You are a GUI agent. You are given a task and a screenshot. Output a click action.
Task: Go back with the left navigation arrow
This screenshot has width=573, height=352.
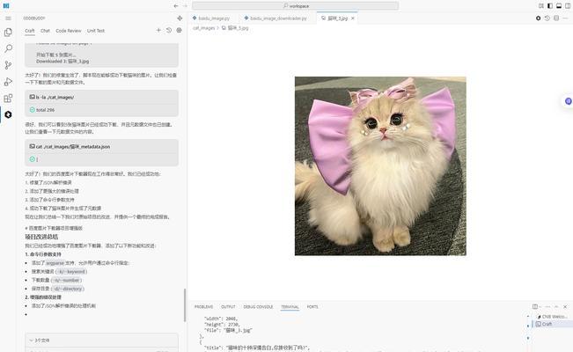176,6
